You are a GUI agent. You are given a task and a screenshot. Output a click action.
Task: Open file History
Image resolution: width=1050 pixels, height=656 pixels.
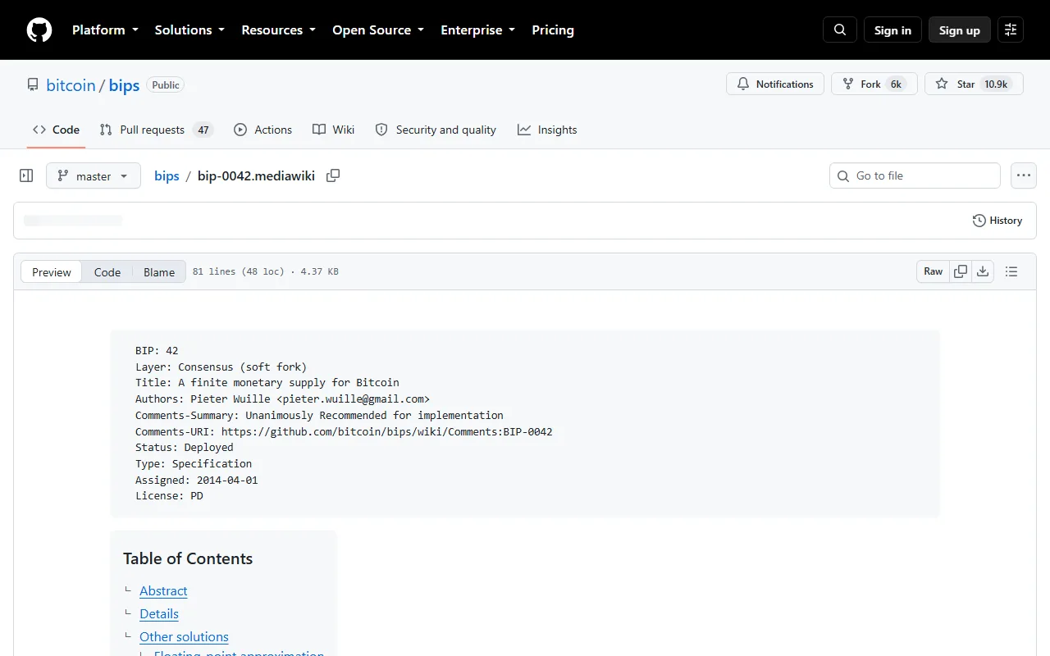point(997,221)
